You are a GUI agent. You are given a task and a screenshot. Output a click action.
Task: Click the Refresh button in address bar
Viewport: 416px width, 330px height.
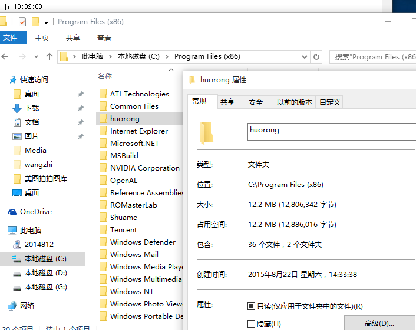coord(316,56)
